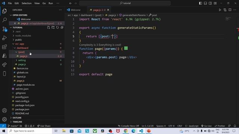
Task: Click the Windows Start button
Action: pos(4,131)
